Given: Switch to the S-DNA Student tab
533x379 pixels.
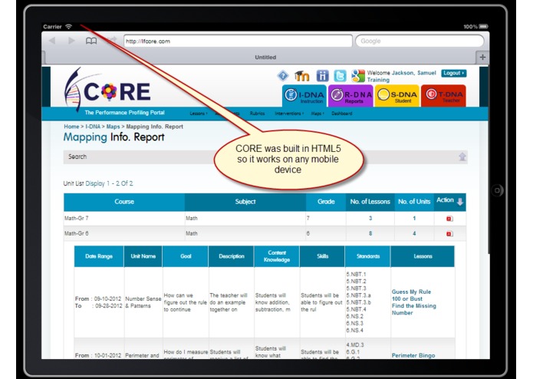Looking at the screenshot, I should [397, 96].
